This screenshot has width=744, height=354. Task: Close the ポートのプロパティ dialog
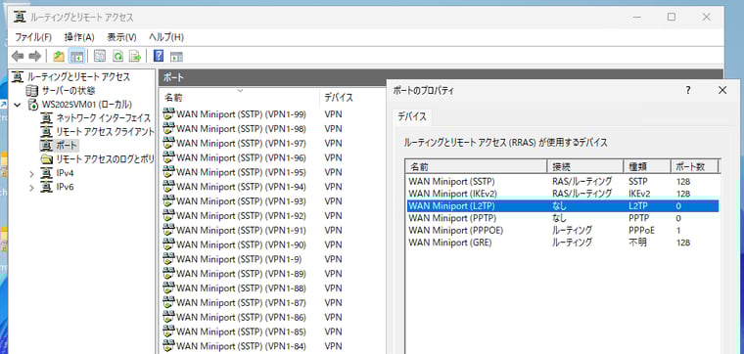[722, 90]
